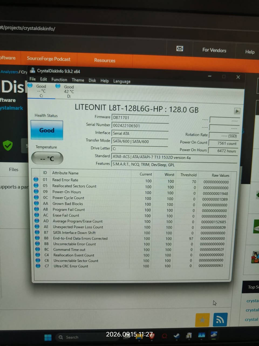259x346 pixels.
Task: Click status circle for Program Fail Count
Action: [37, 209]
